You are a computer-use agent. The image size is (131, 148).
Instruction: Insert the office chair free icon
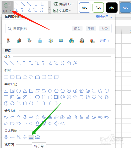coord(8,41)
